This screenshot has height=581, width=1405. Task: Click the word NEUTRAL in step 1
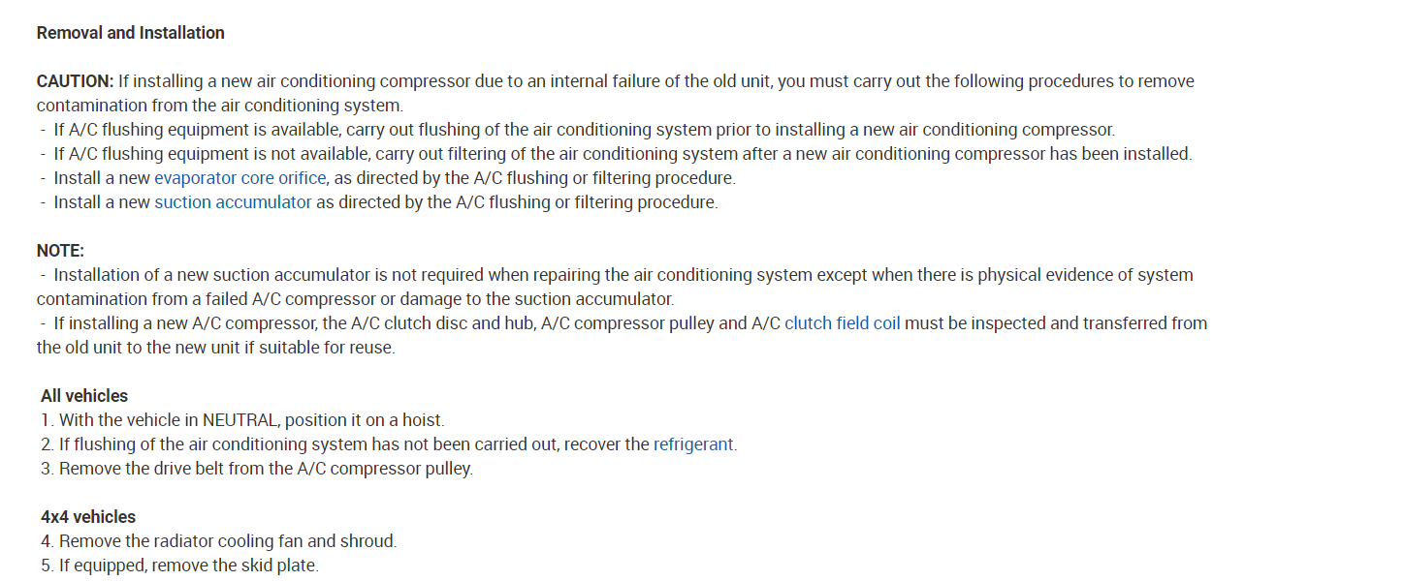[x=239, y=420]
